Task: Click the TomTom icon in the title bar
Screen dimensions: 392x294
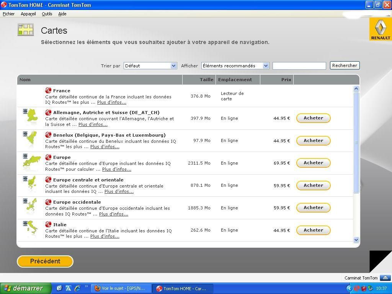Action: 4,5
